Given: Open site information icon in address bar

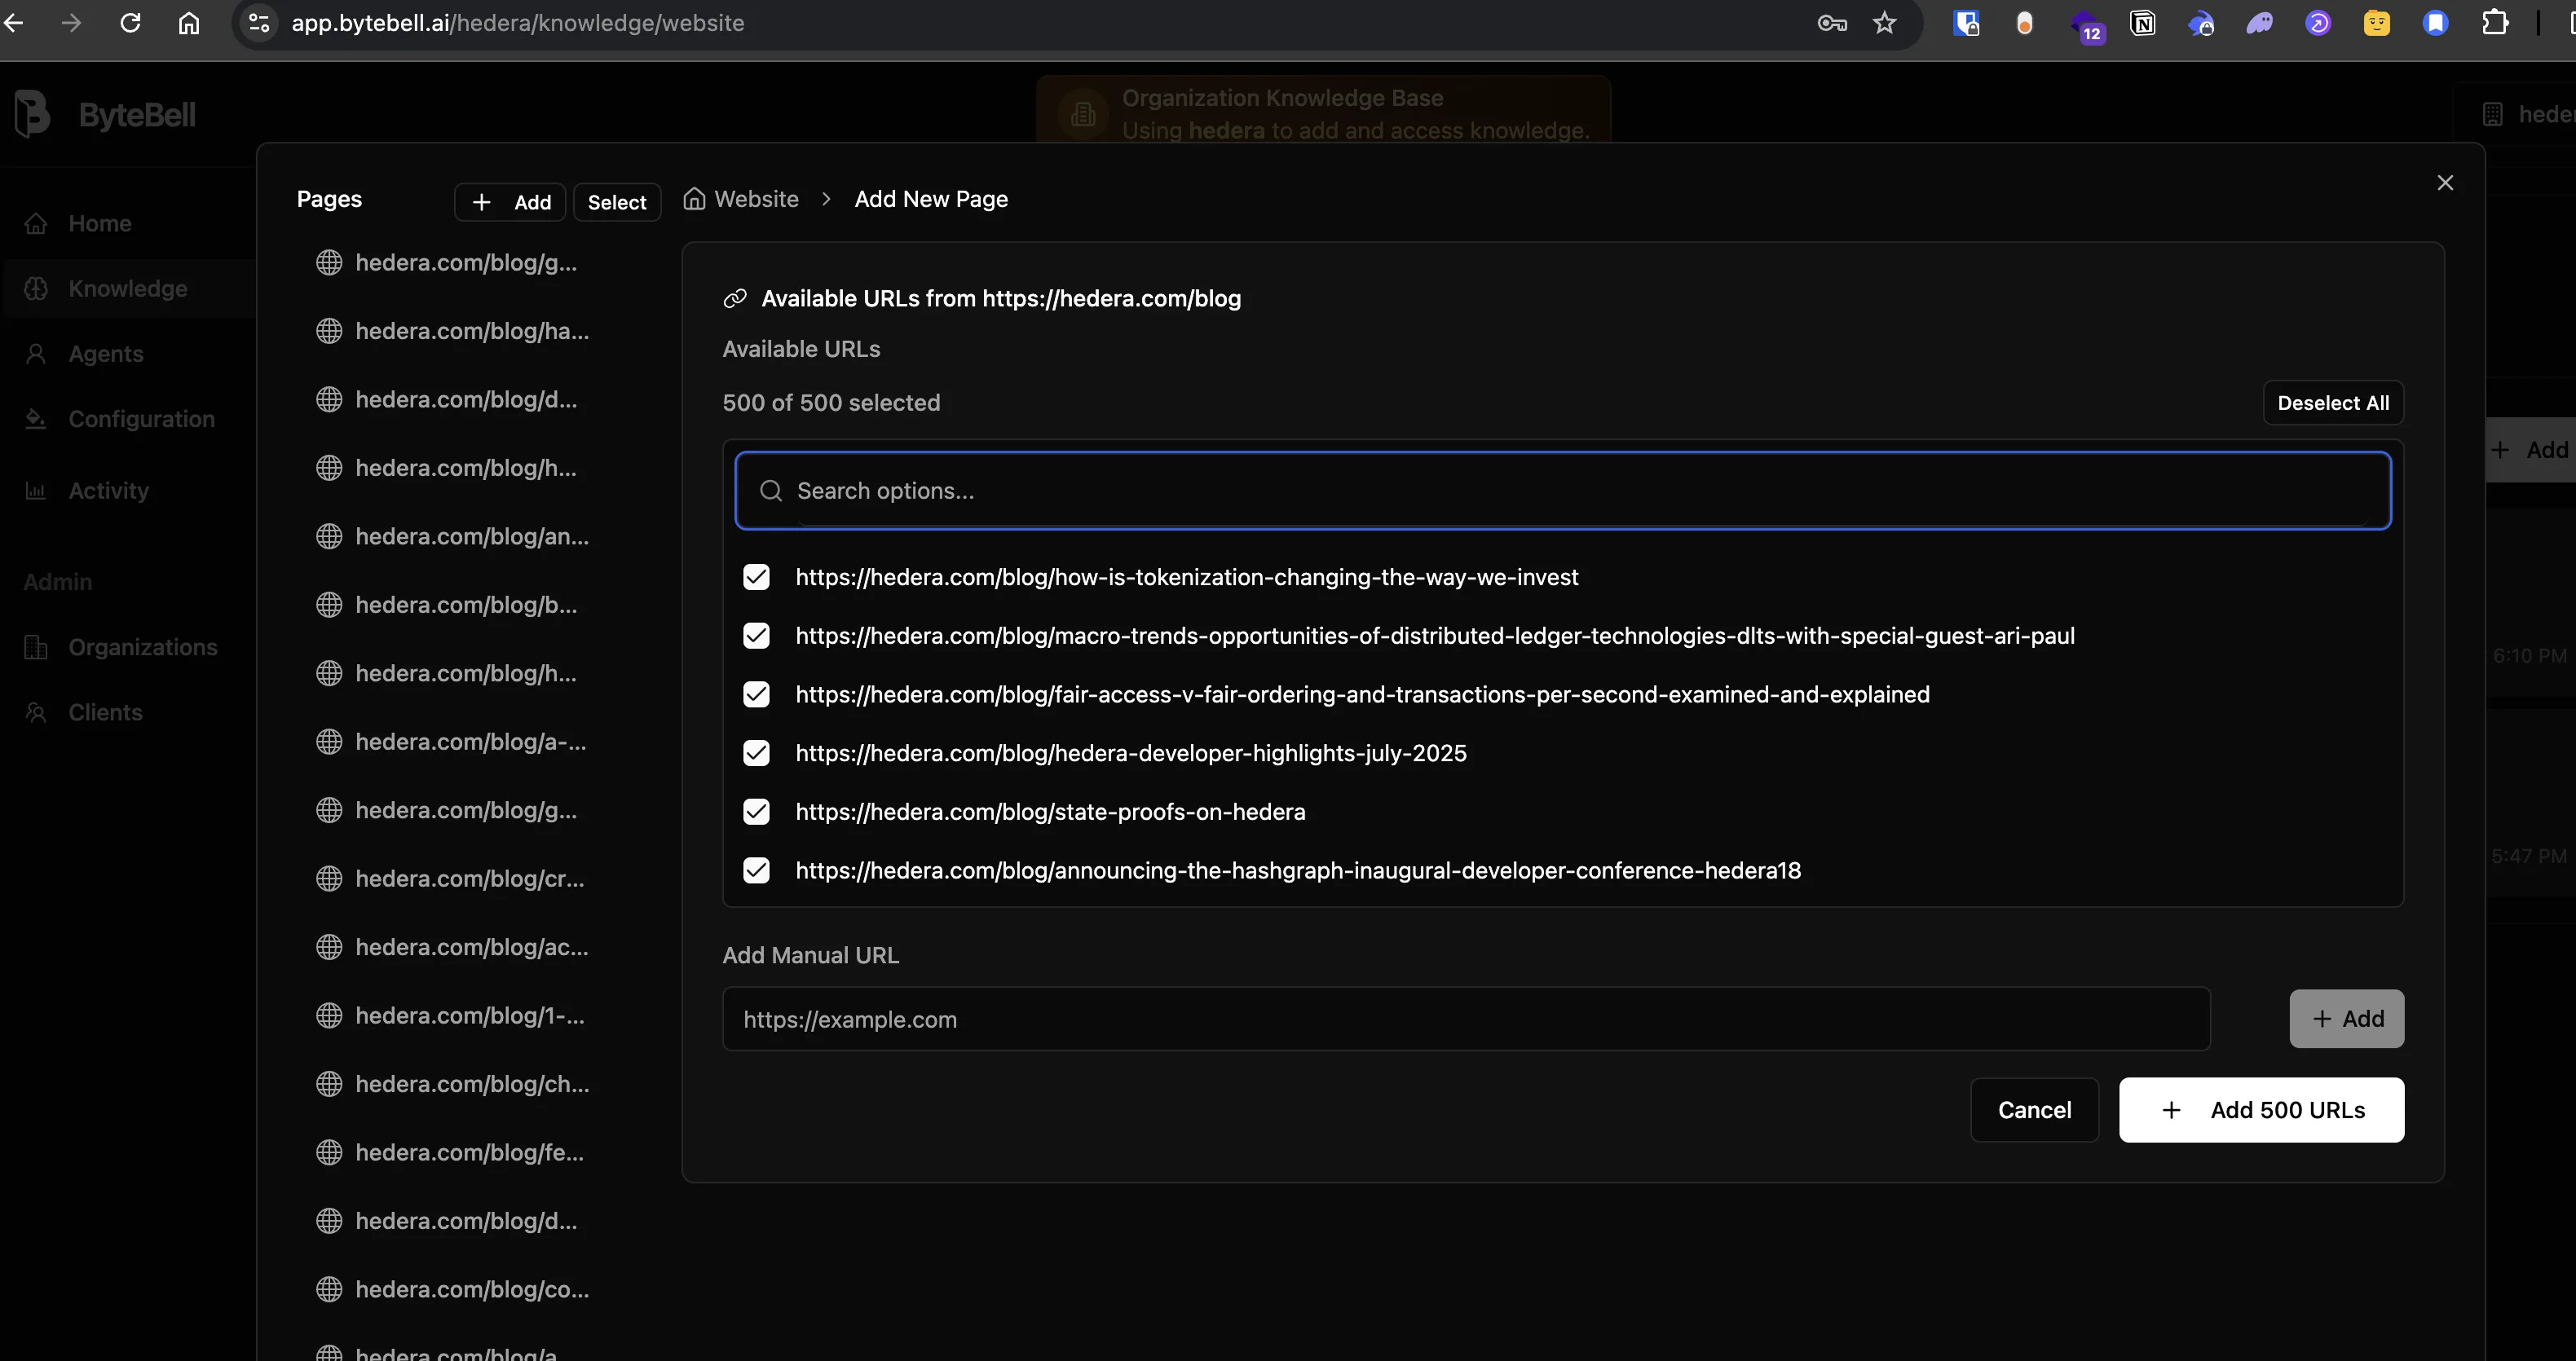Looking at the screenshot, I should [x=259, y=22].
